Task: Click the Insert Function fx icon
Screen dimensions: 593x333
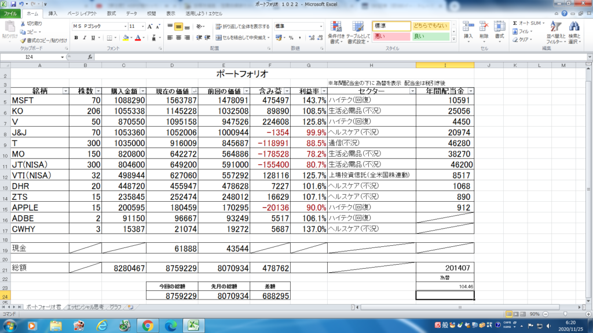Action: pos(90,57)
